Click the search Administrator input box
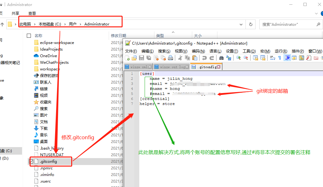Image resolution: width=323 pixels, height=187 pixels. click(287, 24)
